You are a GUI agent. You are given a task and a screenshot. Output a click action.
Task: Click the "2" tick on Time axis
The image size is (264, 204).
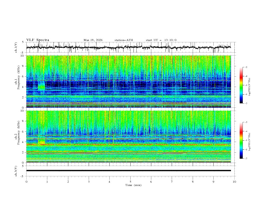tap(68, 182)
